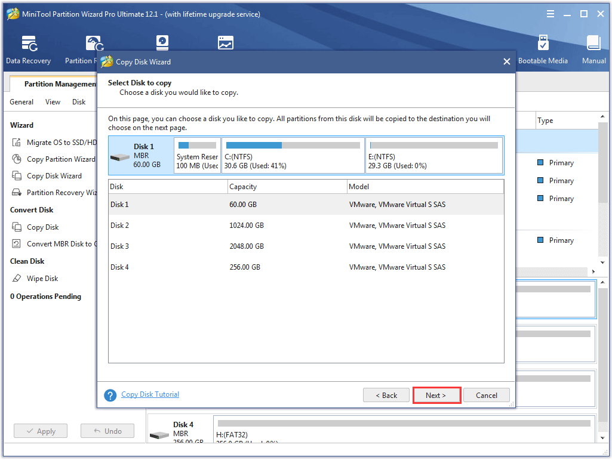Click Migrate OS to SSD/HD wizard text
612x460 pixels.
[x=61, y=143]
